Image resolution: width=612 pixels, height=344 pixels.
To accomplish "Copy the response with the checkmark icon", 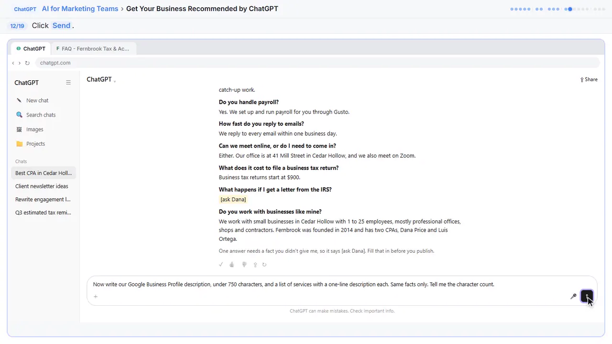I will (x=221, y=264).
